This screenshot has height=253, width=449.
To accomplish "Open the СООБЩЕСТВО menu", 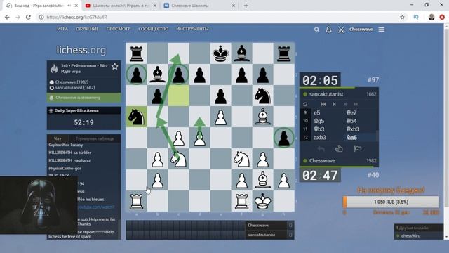I will 154,29.
